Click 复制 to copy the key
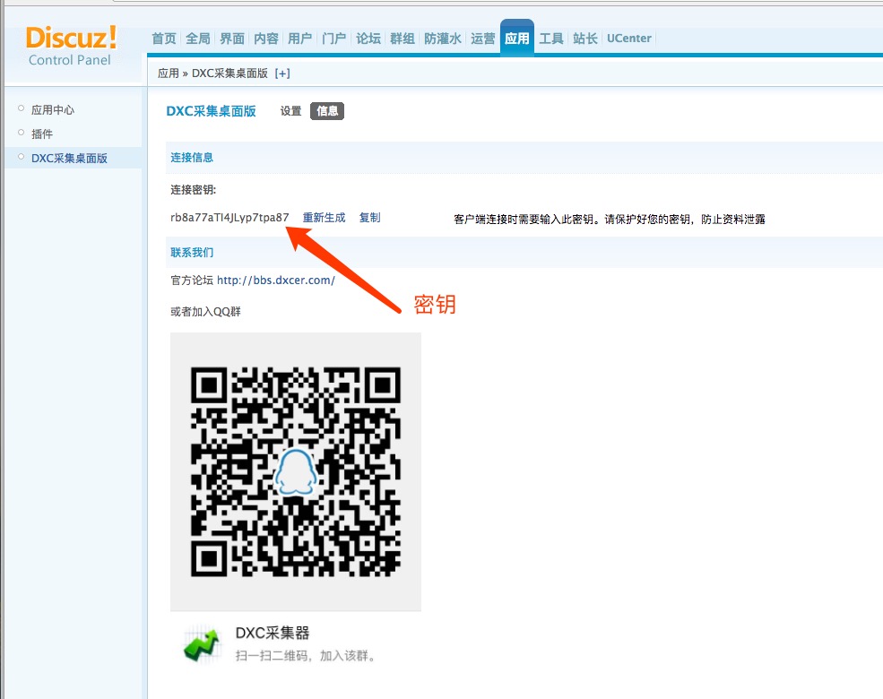 pos(370,217)
